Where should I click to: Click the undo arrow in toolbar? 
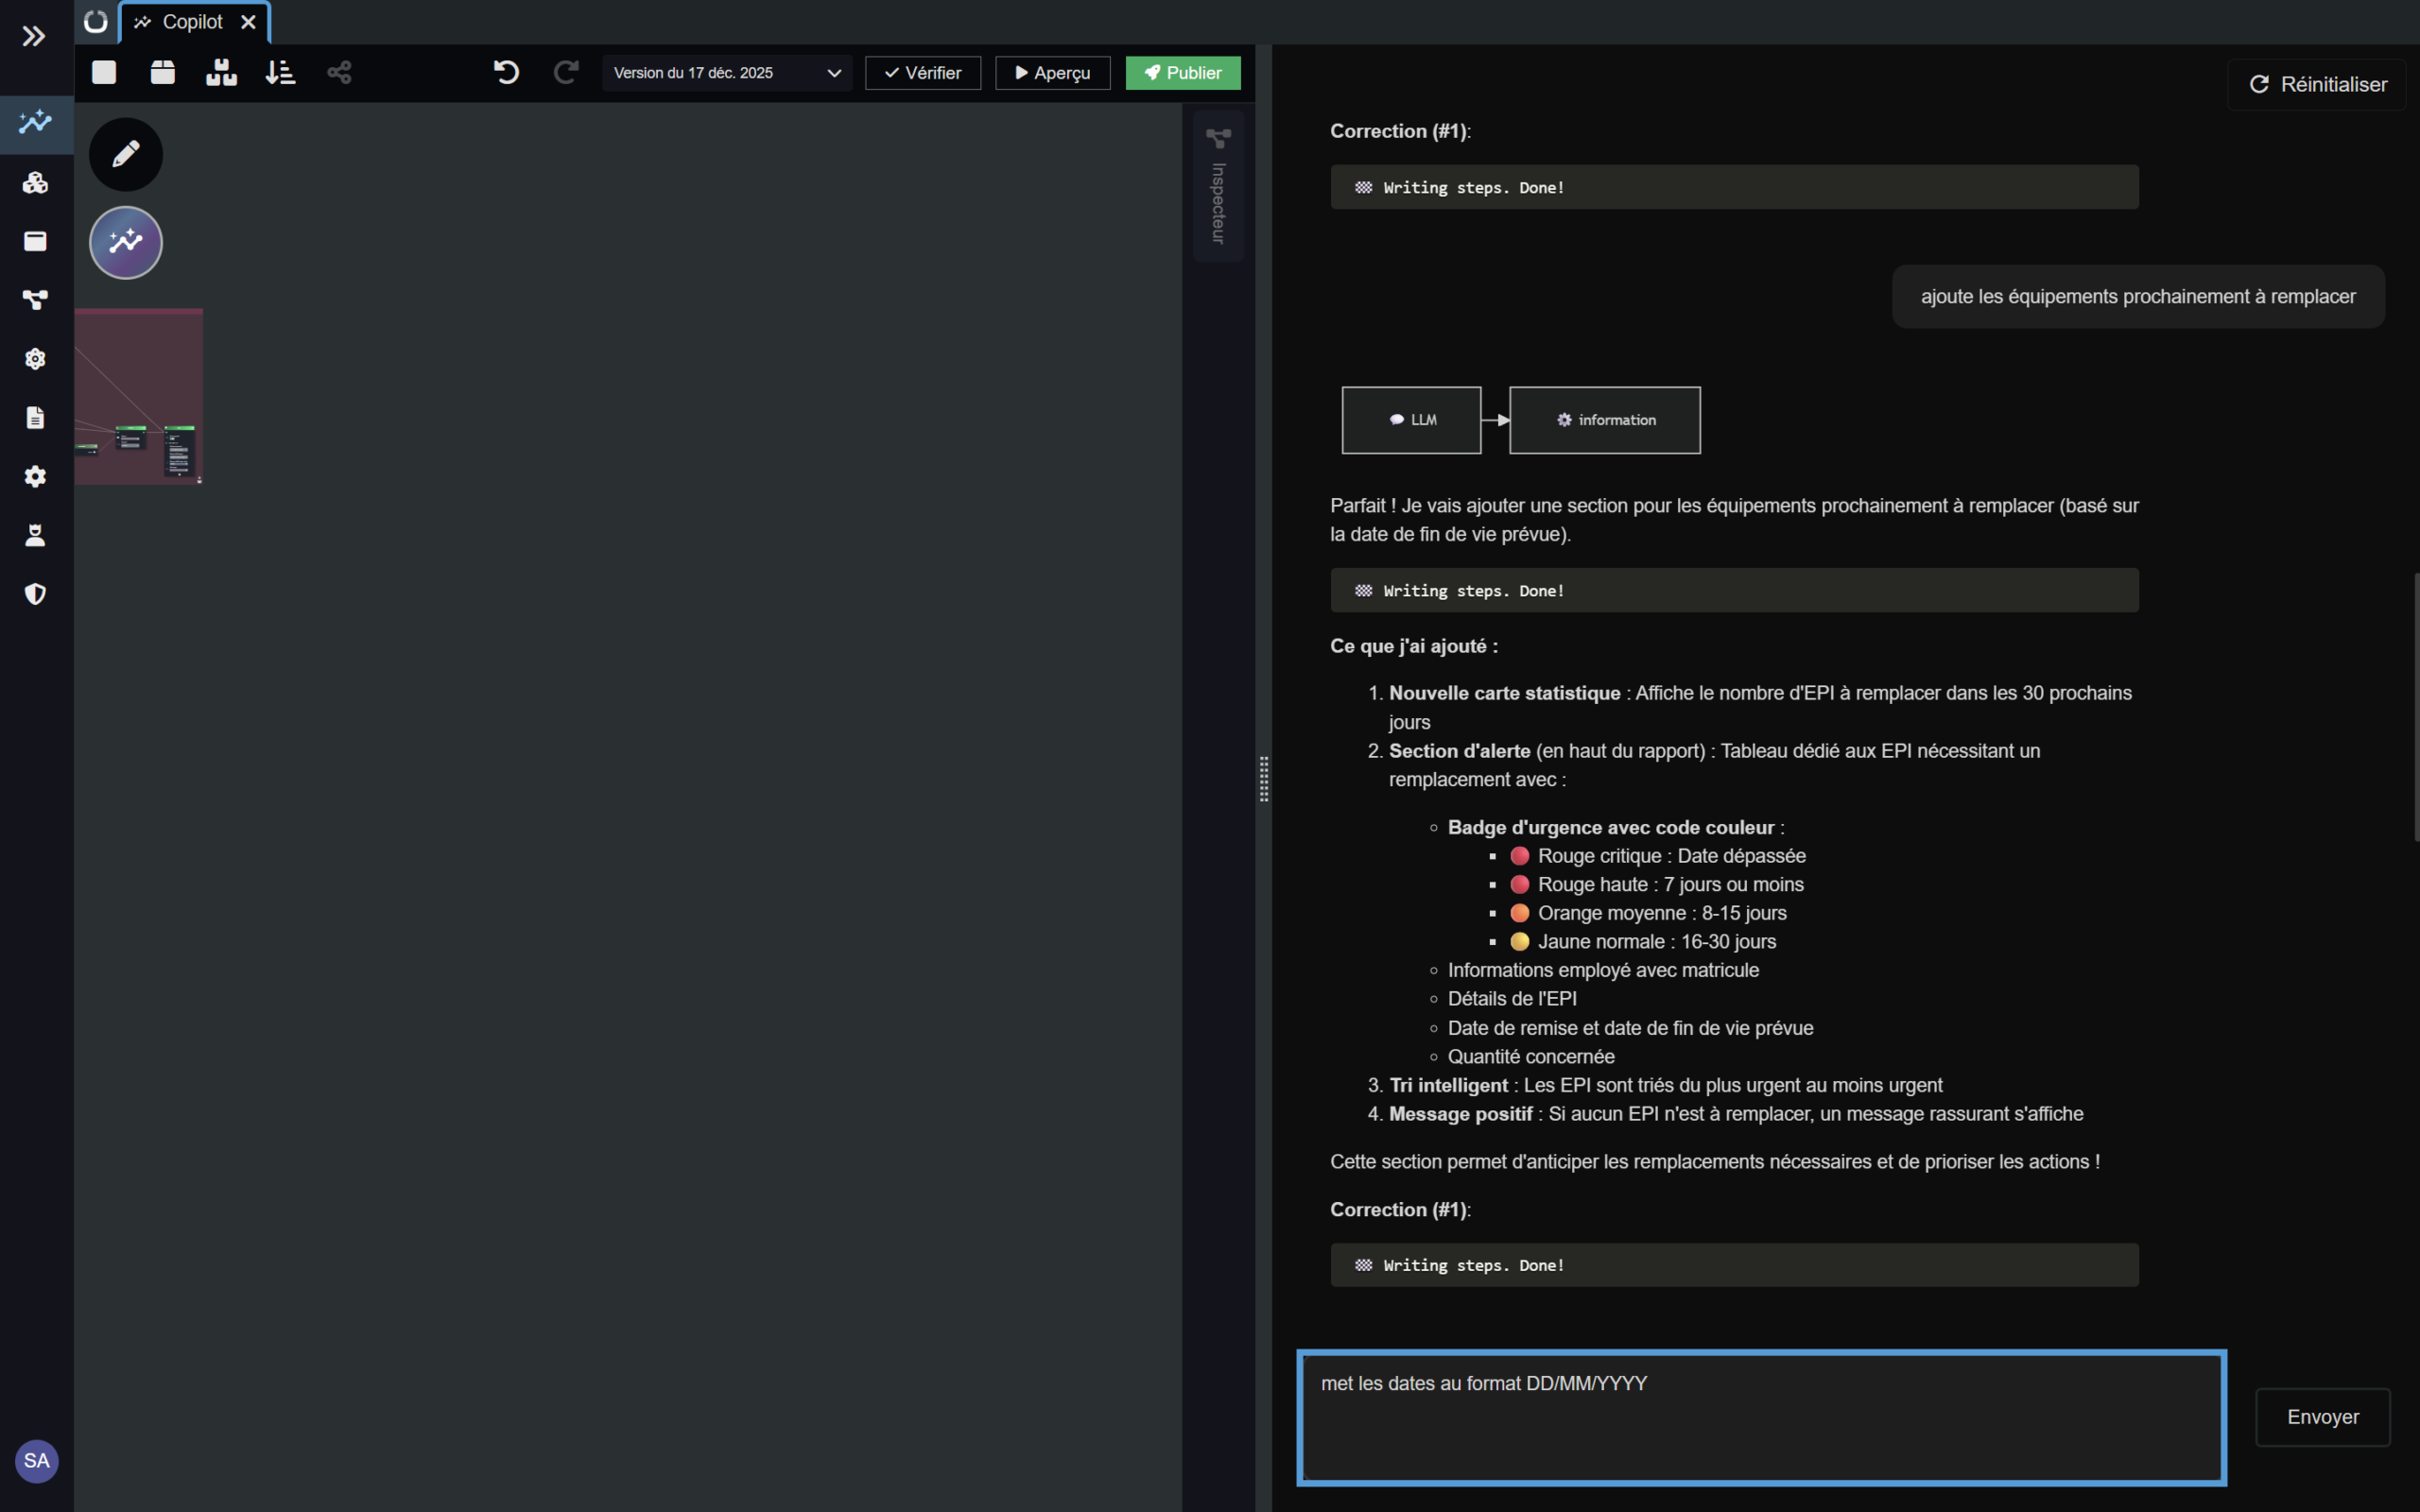point(506,72)
